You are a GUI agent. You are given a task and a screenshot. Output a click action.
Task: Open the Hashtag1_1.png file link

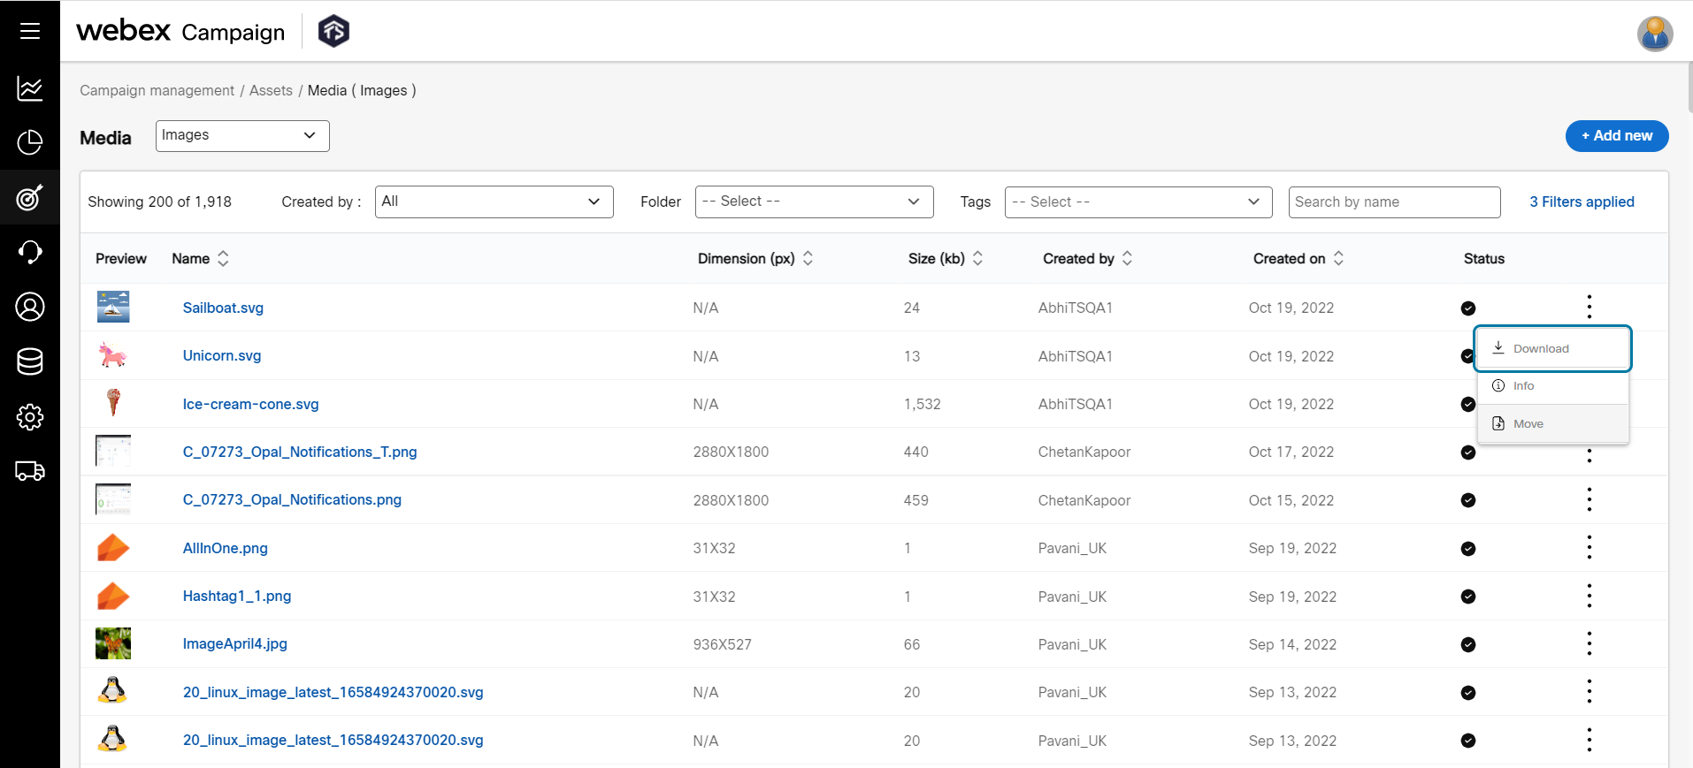(x=237, y=596)
